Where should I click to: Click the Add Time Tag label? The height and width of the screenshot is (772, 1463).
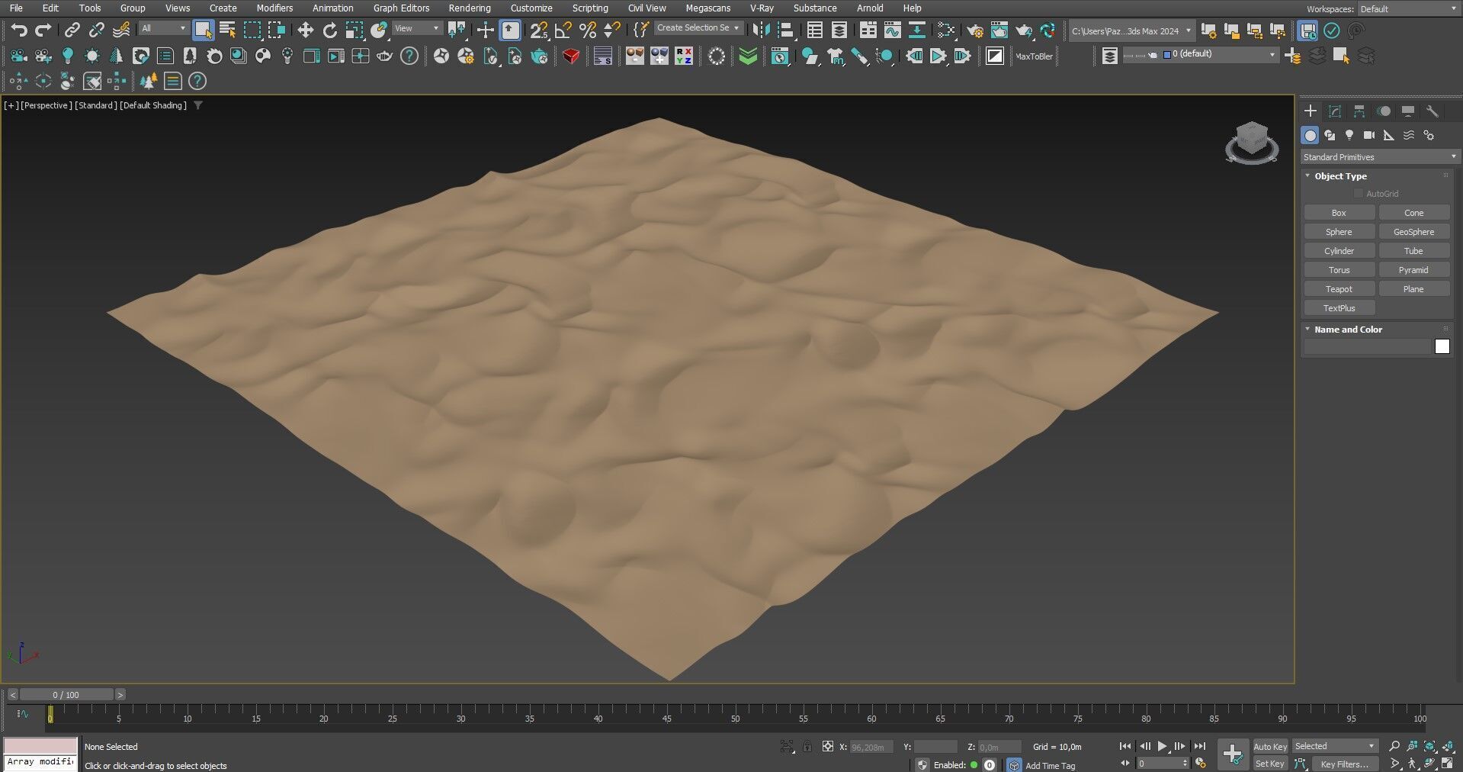[1050, 765]
